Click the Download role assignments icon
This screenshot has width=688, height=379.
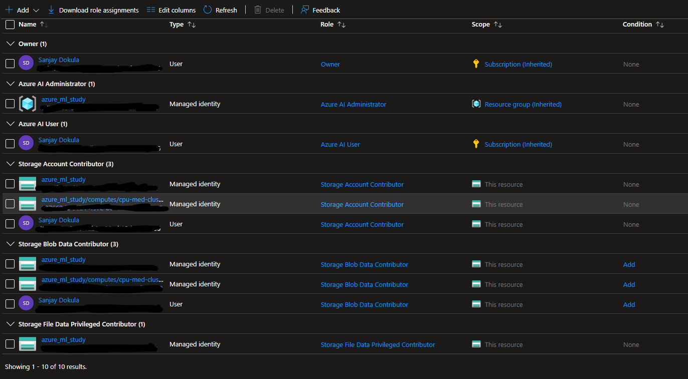pyautogui.click(x=51, y=10)
